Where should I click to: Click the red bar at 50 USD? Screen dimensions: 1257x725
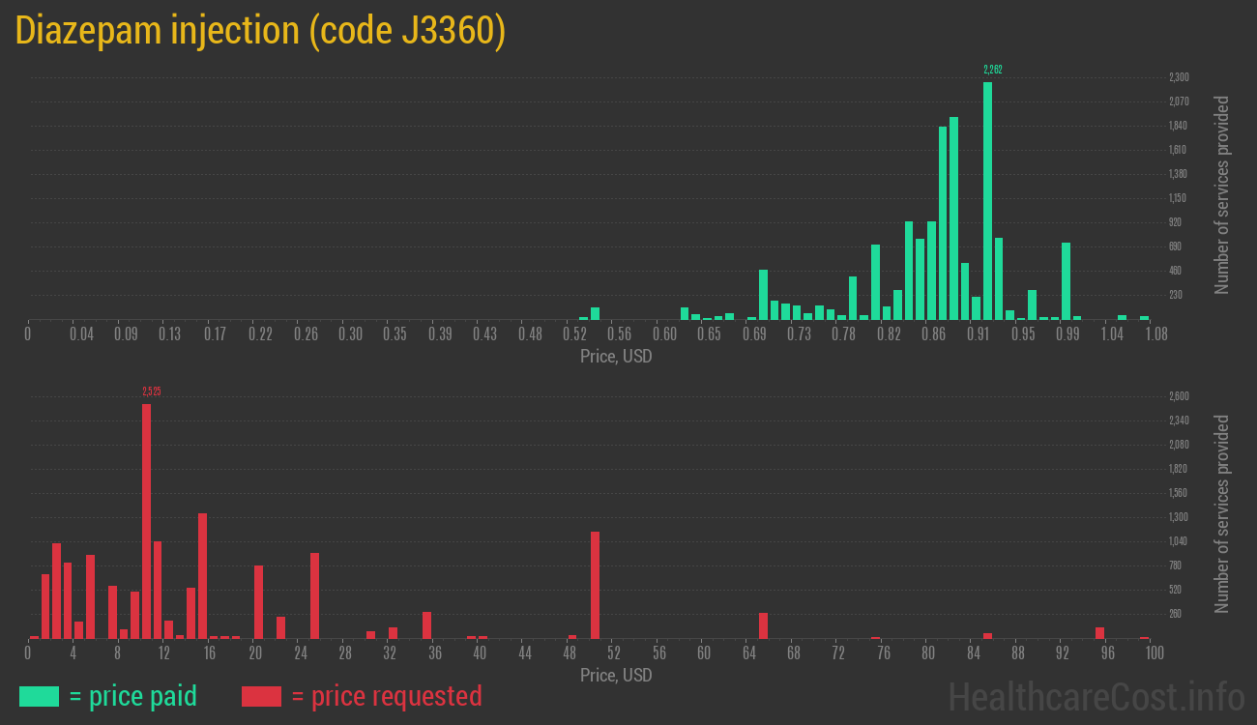coord(595,585)
